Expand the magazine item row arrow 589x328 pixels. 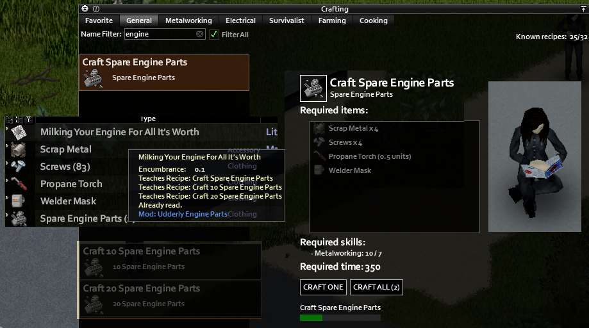click(7, 128)
